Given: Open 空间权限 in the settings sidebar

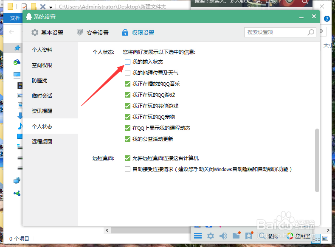Looking at the screenshot, I should pos(42,65).
